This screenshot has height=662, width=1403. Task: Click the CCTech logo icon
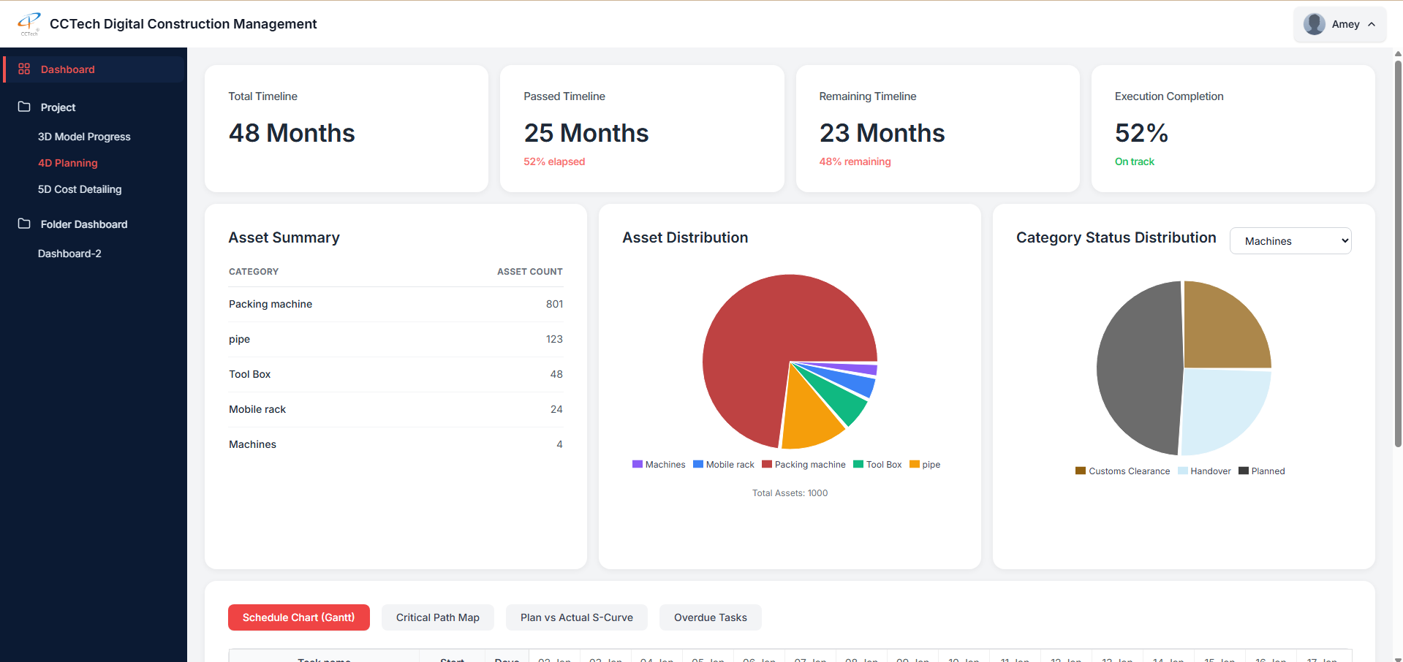(29, 23)
